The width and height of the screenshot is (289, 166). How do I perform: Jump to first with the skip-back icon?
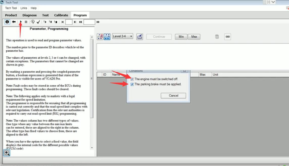62,22
